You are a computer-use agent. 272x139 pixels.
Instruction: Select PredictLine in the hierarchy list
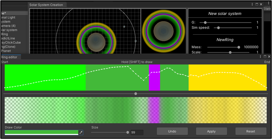(8, 38)
